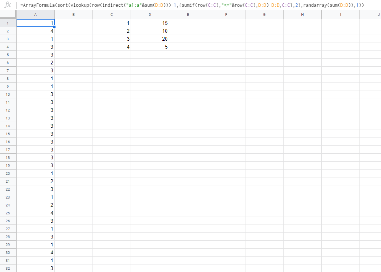Click cell C4 containing 4
The height and width of the screenshot is (272, 381).
tap(112, 47)
